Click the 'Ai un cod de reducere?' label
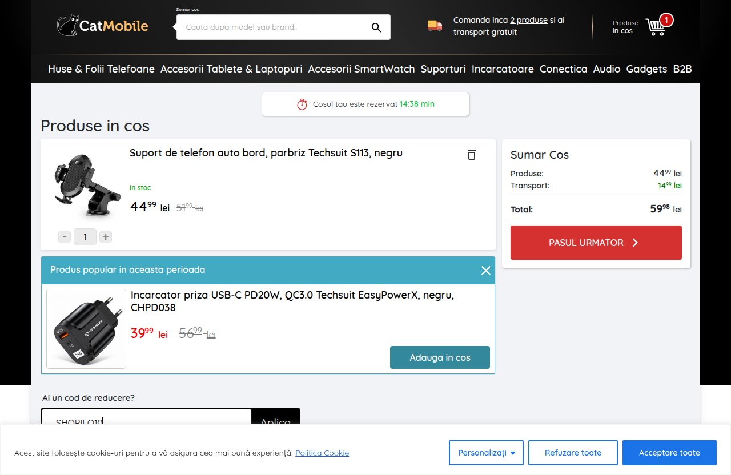This screenshot has height=475, width=731. tap(89, 398)
